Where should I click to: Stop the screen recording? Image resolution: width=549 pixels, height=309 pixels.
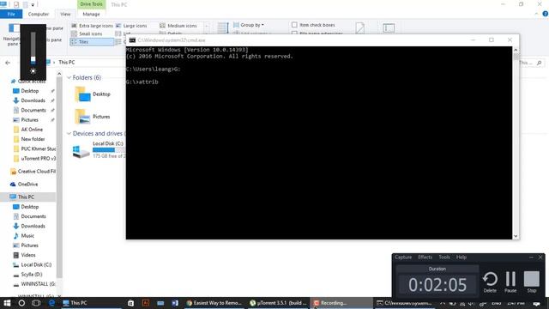(x=532, y=282)
